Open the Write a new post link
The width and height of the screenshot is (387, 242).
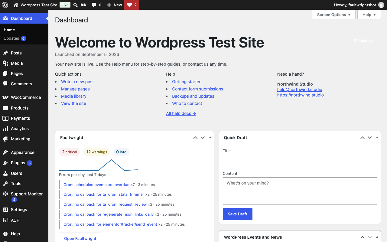77,82
